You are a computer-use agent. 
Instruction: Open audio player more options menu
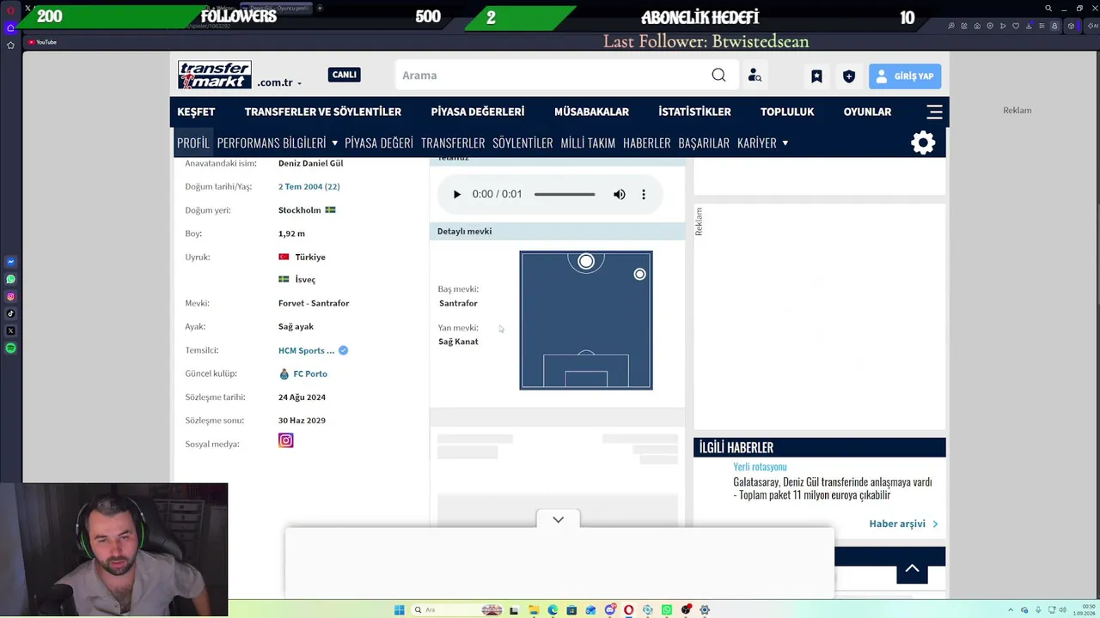click(x=644, y=194)
